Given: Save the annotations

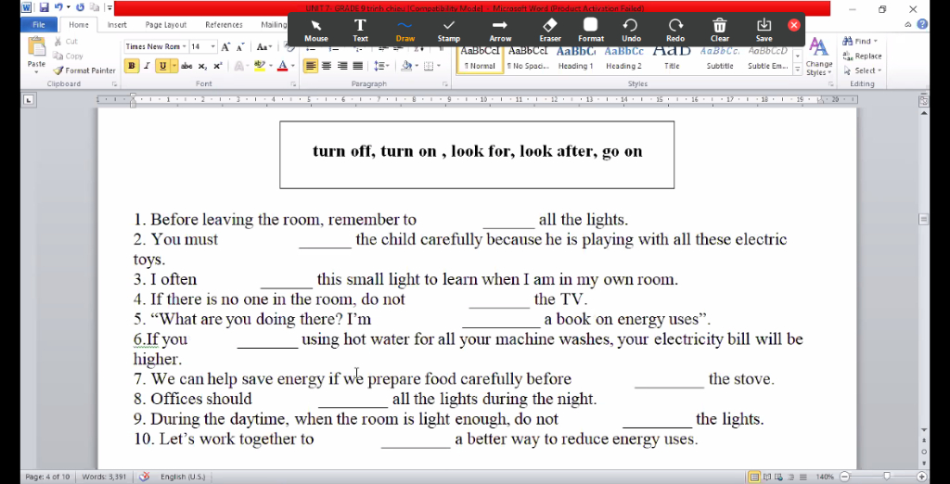Looking at the screenshot, I should coord(764,30).
